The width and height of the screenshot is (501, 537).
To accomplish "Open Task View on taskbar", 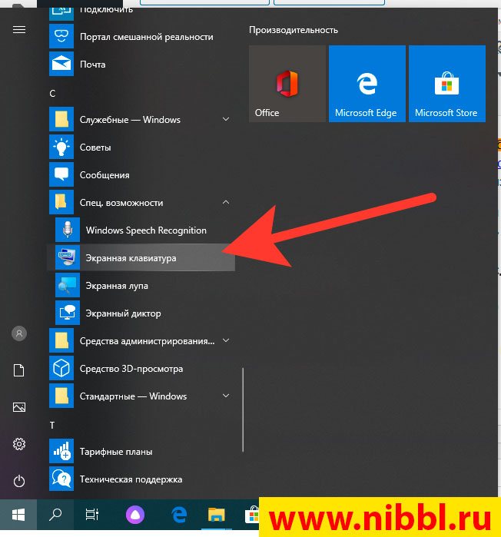I will click(x=91, y=515).
